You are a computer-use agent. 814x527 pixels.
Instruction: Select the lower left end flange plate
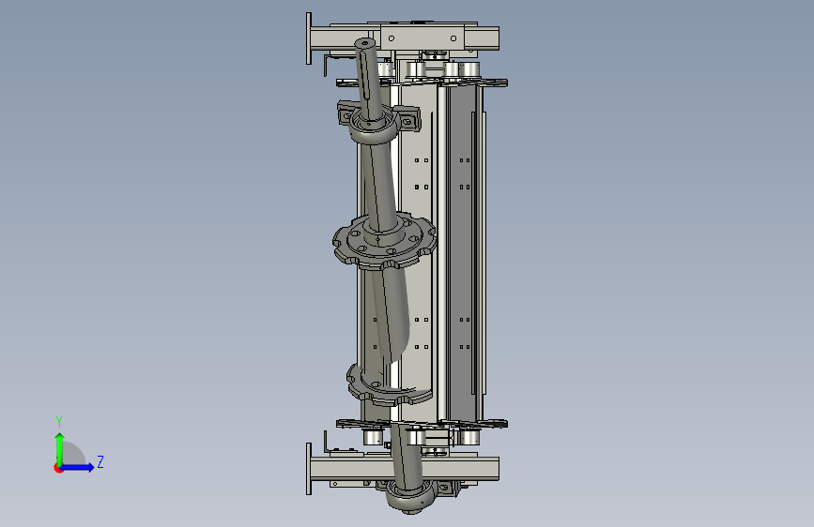point(309,469)
